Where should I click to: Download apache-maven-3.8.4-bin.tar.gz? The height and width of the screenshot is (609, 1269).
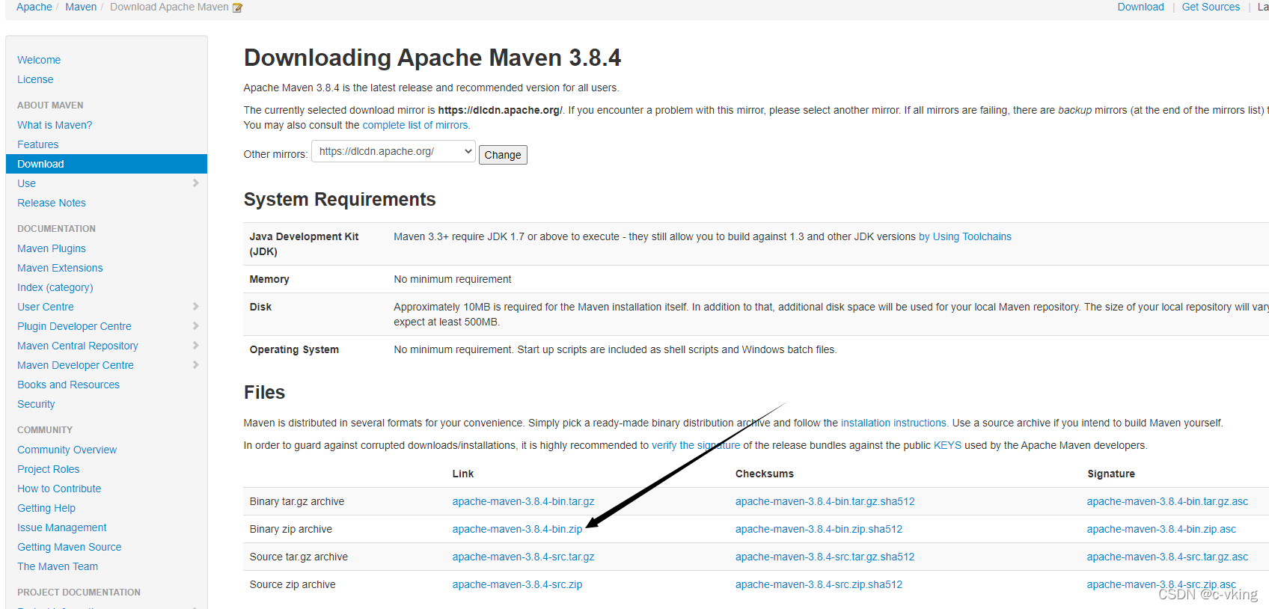point(523,501)
